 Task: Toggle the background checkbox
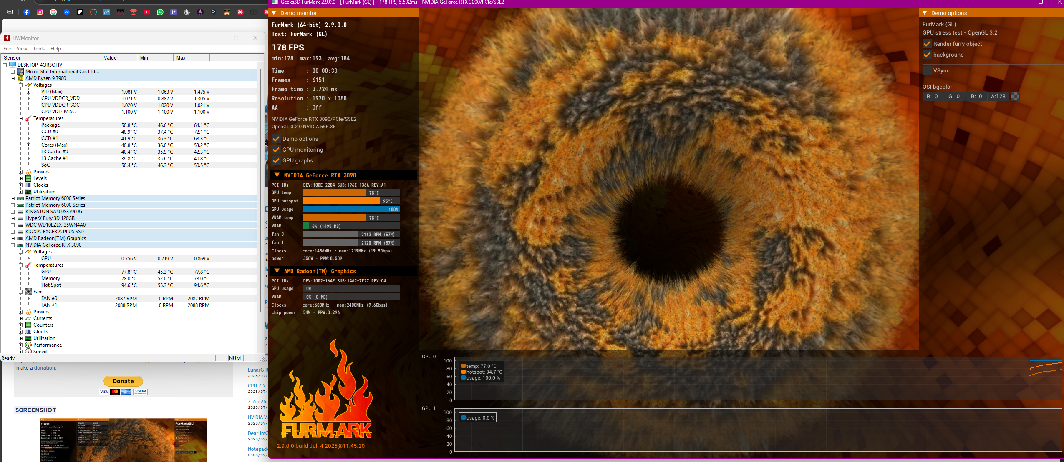tap(927, 55)
